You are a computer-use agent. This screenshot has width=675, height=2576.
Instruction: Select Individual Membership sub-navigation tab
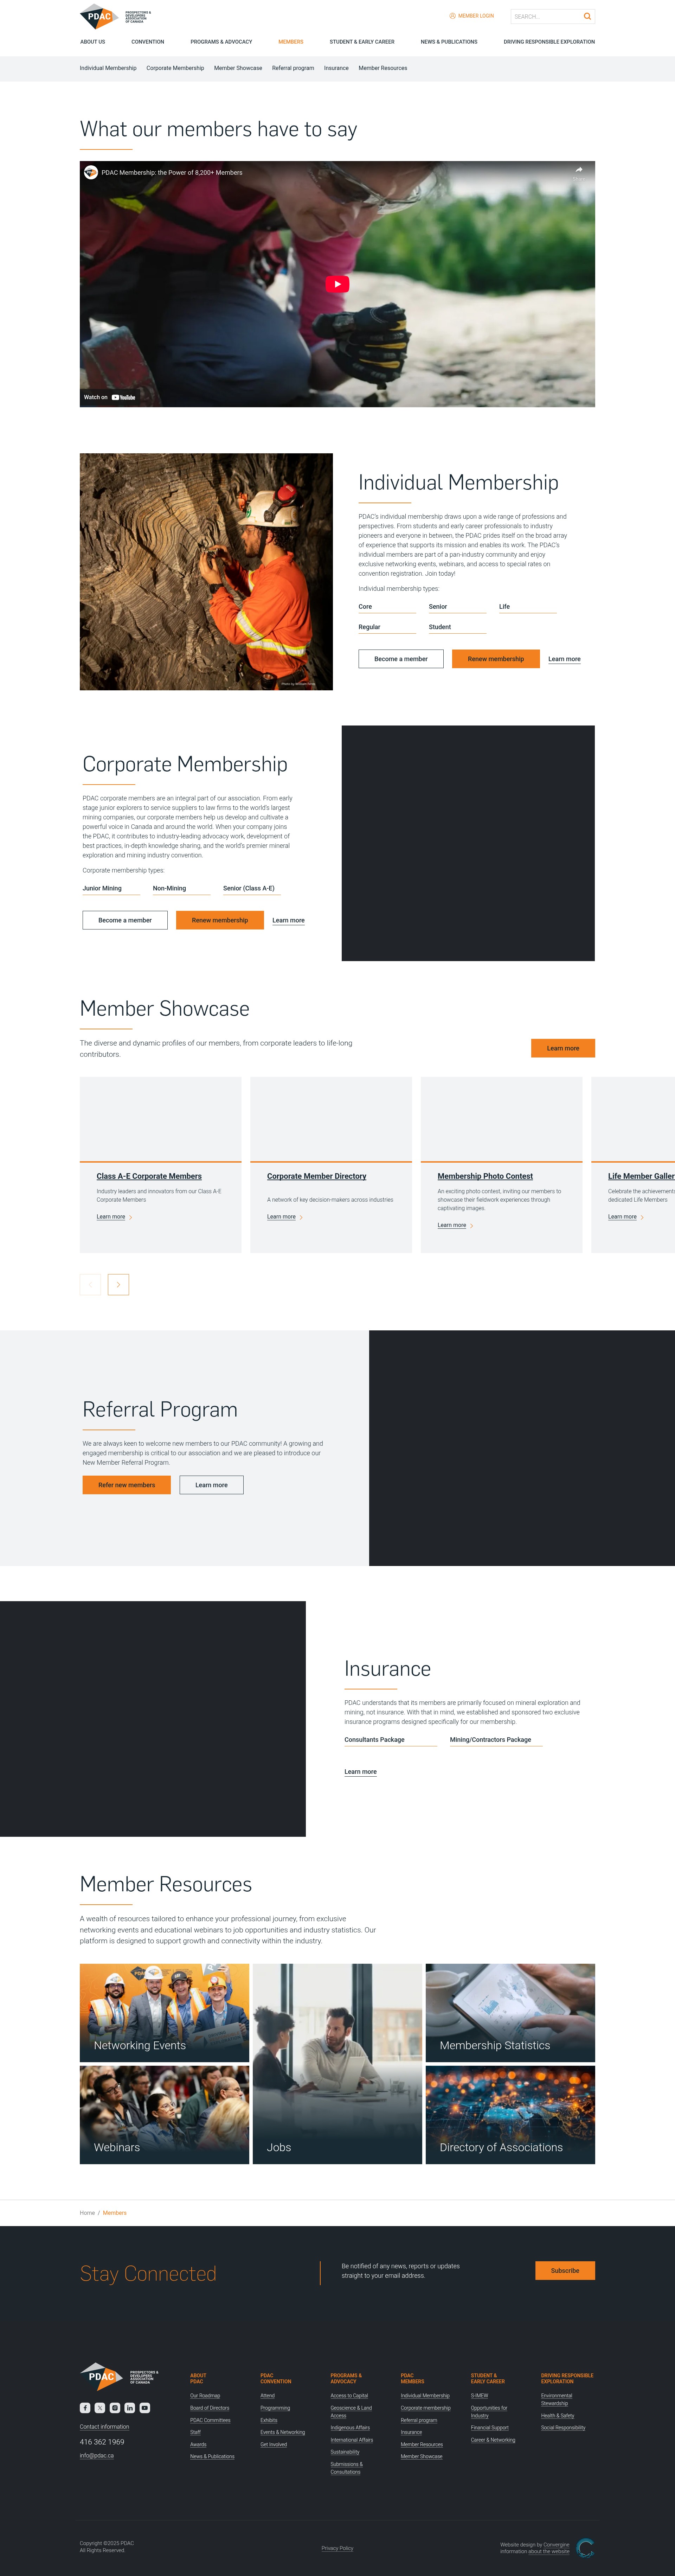coord(108,68)
